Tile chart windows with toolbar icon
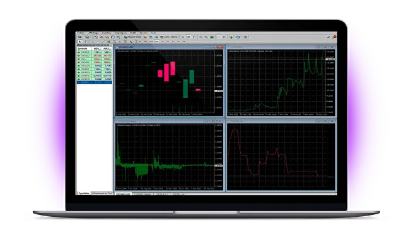Viewport: 413px width, 247px height. (x=212, y=37)
